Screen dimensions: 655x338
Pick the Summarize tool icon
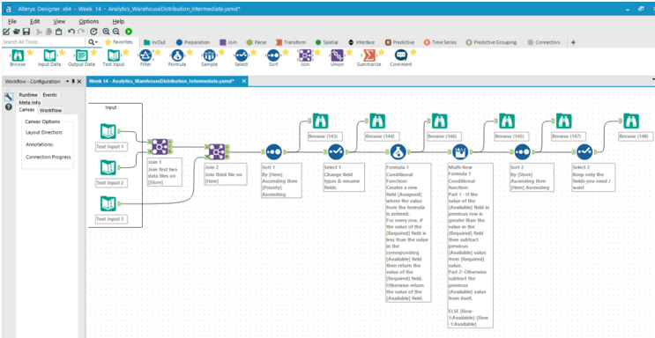(x=368, y=55)
